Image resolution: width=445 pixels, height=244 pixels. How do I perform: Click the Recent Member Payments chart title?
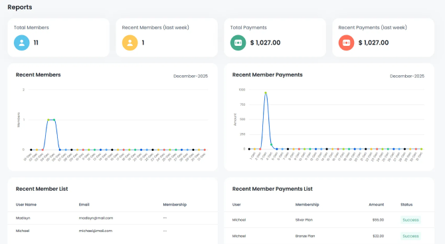(268, 74)
